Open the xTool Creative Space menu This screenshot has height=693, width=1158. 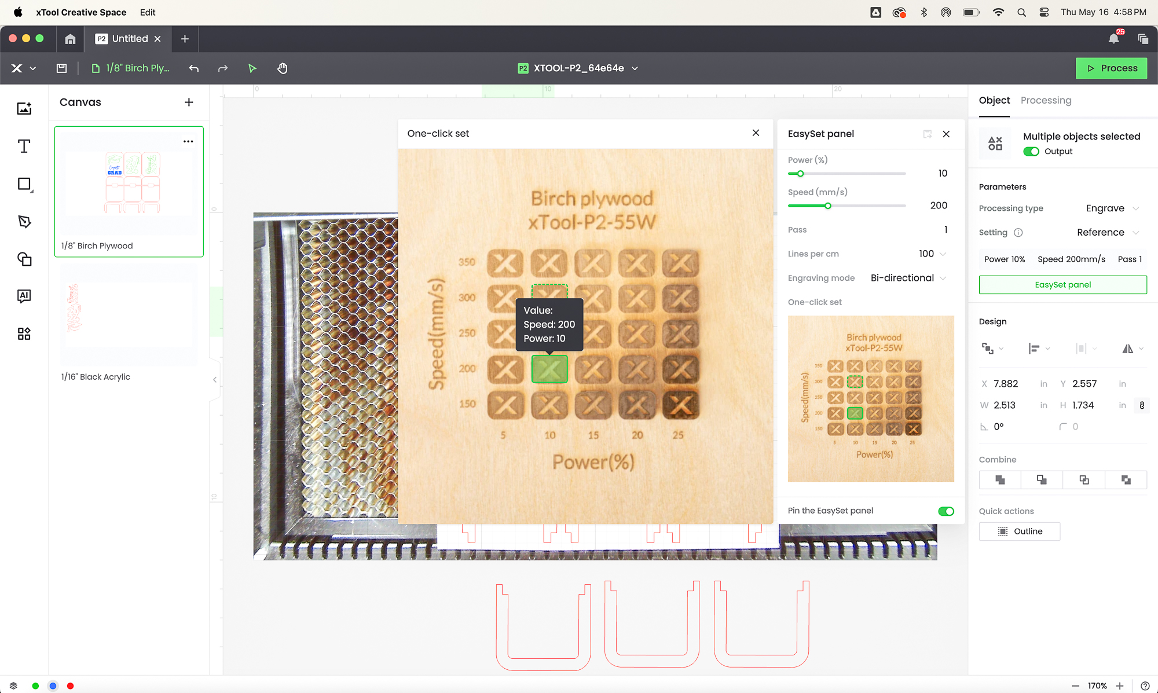[x=81, y=12]
